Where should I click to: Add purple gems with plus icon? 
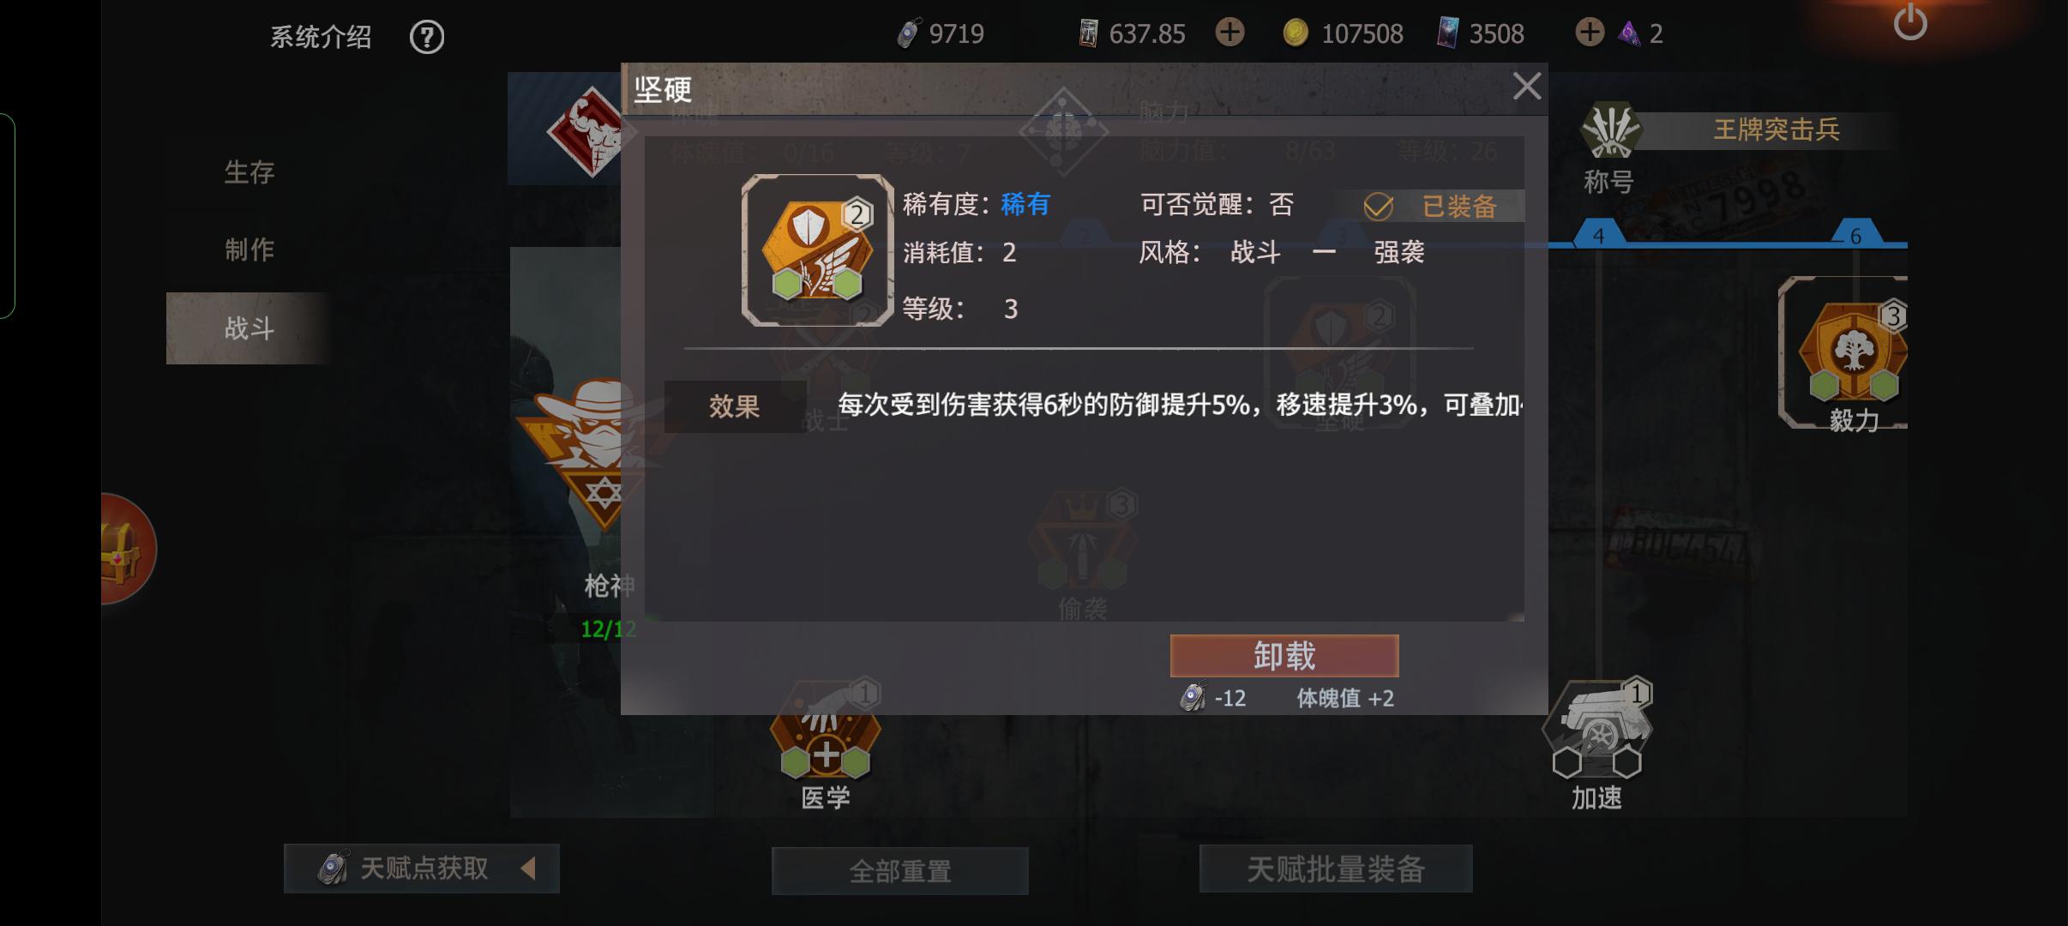click(x=1590, y=33)
